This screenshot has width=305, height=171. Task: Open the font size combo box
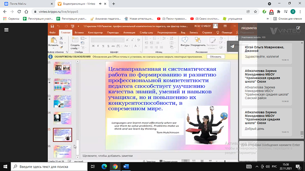(119, 40)
